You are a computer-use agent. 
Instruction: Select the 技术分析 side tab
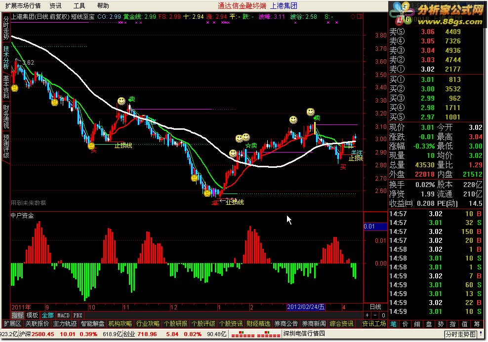(6, 58)
